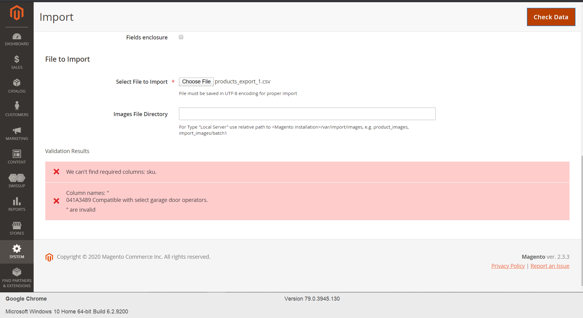Open Find Partners & Extensions

(x=17, y=277)
